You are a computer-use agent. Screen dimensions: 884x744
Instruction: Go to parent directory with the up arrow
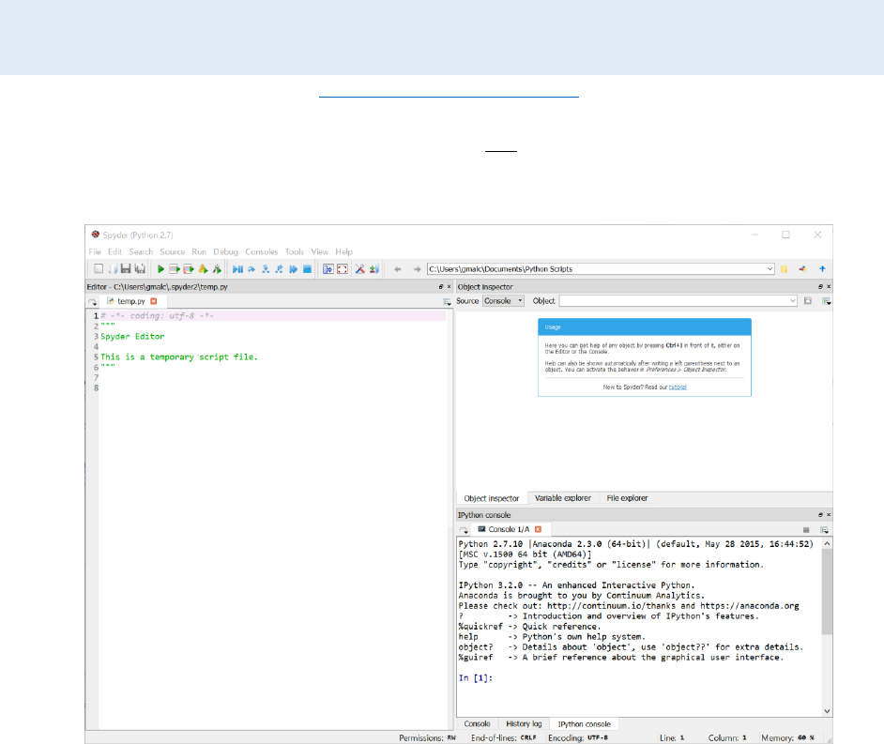click(822, 269)
